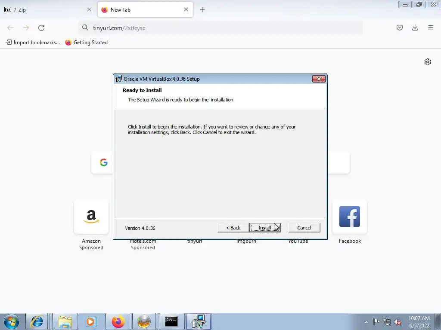Click the VirtualBox setup title bar icon
Viewport: 441px width, 330px height.
pos(119,79)
